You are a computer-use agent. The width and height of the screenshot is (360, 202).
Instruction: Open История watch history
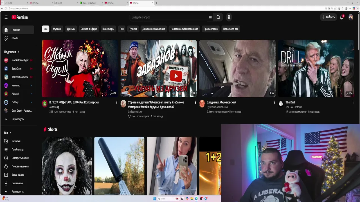click(x=18, y=141)
